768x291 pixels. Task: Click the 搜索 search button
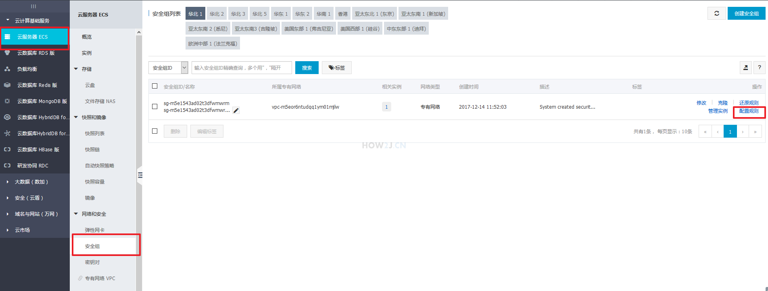[307, 68]
